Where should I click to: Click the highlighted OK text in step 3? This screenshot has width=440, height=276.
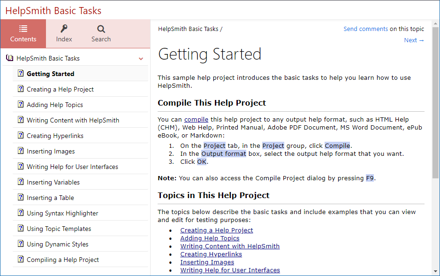(202, 162)
